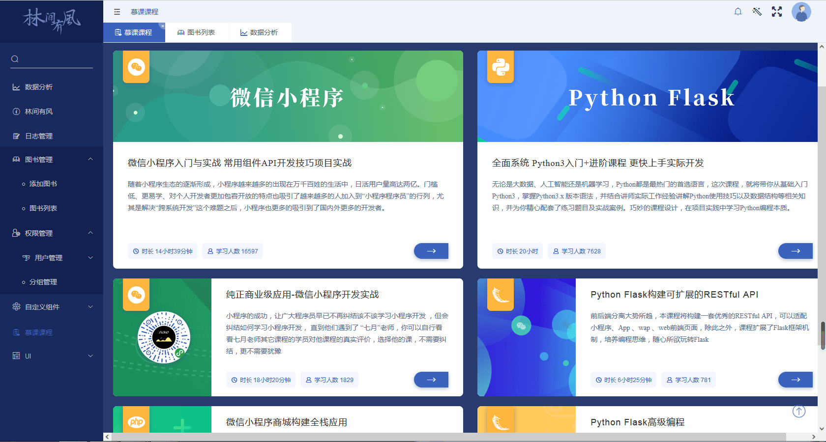Enter fullscreen mode via expand icon
This screenshot has height=442, width=826.
pos(777,11)
